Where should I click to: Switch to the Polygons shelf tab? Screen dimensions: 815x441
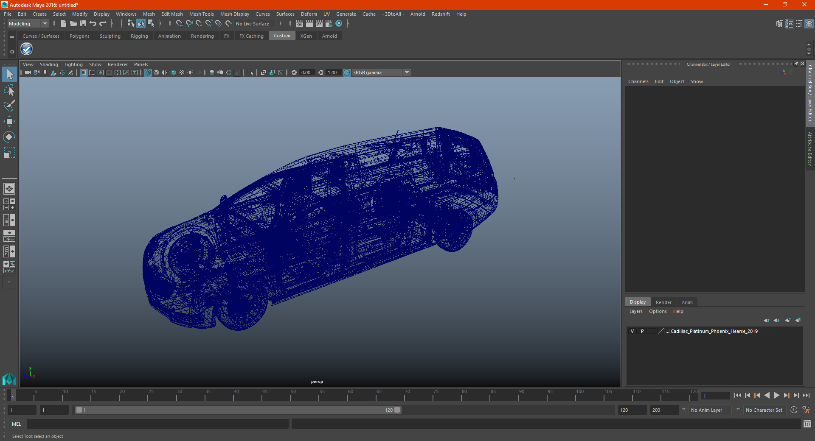pyautogui.click(x=79, y=36)
